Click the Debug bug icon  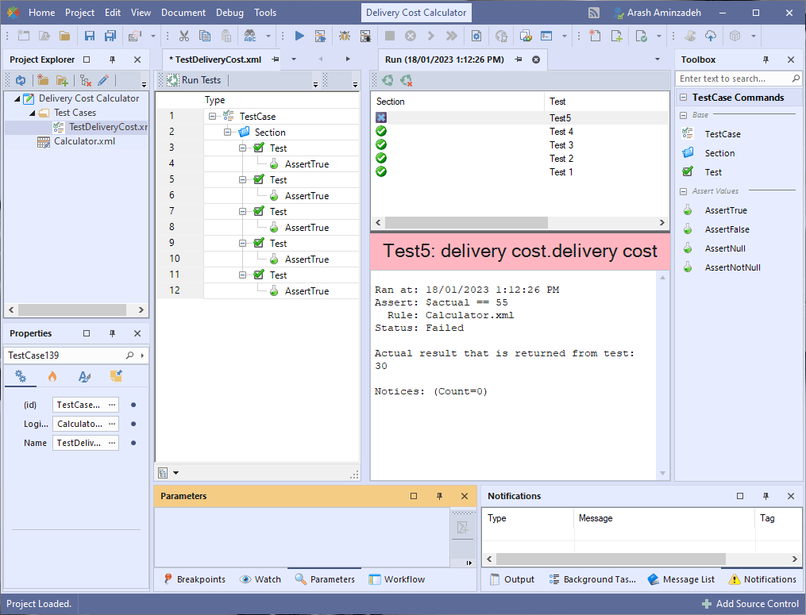tap(345, 36)
